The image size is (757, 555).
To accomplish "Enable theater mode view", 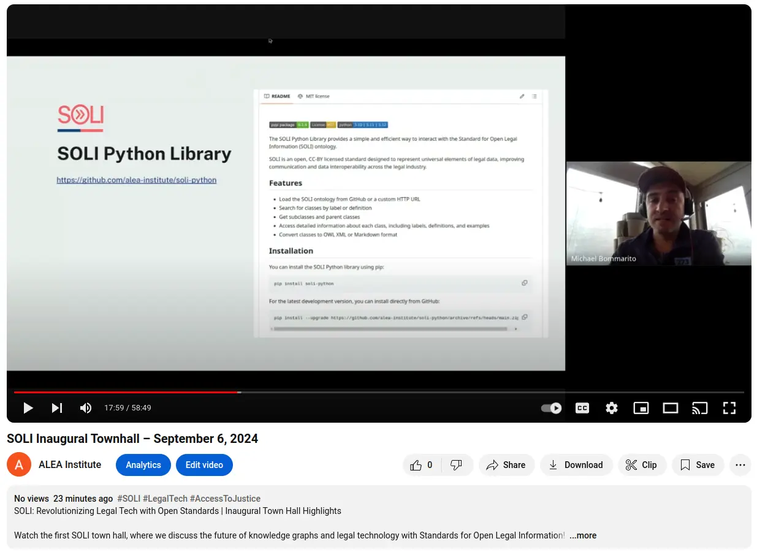I will (x=671, y=408).
